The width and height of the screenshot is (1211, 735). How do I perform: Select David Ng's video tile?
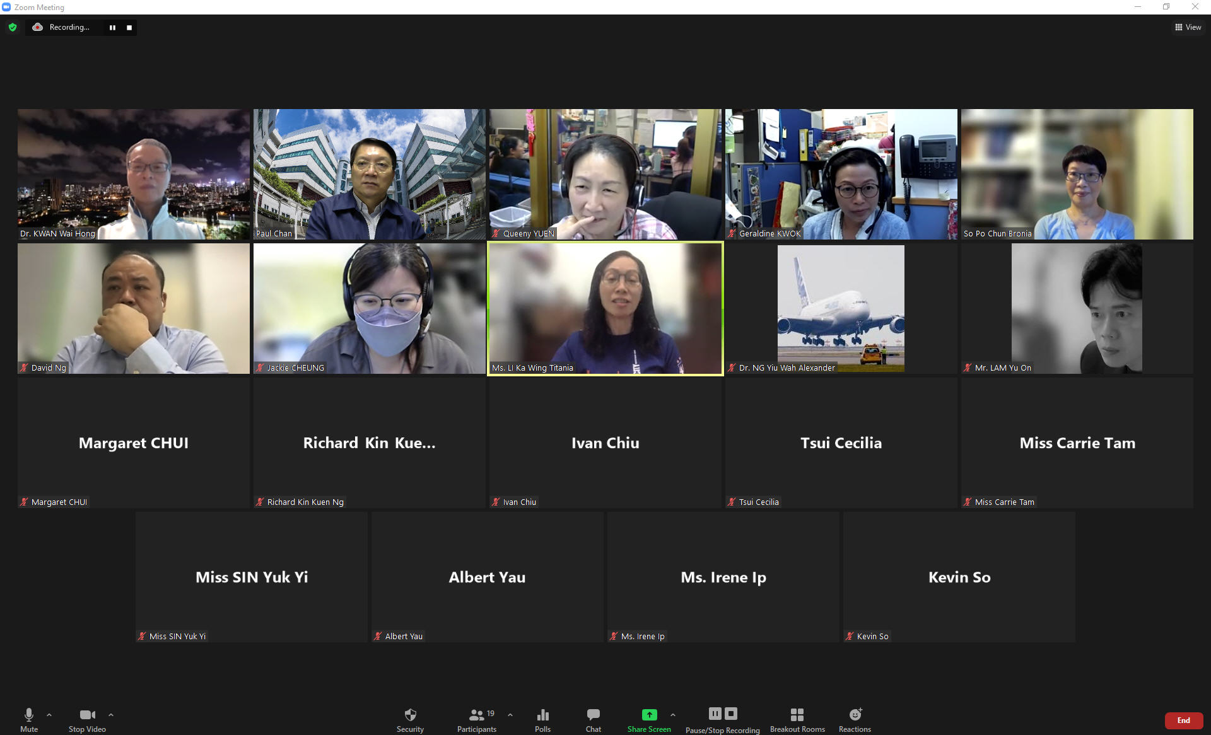pos(134,308)
